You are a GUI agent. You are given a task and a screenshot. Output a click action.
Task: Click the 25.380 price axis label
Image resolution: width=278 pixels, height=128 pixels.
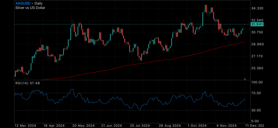[257, 68]
